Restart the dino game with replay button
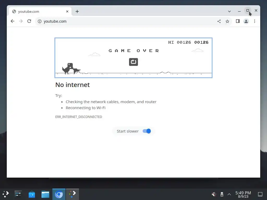The height and width of the screenshot is (200, 267). 133,62
